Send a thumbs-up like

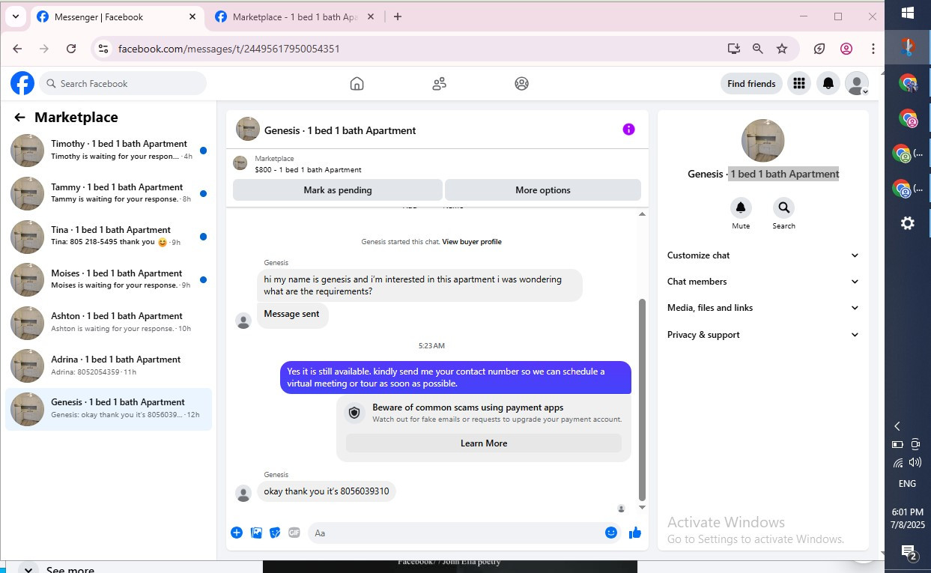click(x=635, y=533)
